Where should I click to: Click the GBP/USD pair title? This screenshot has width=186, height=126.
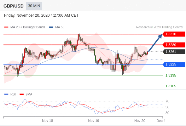[x=14, y=6]
